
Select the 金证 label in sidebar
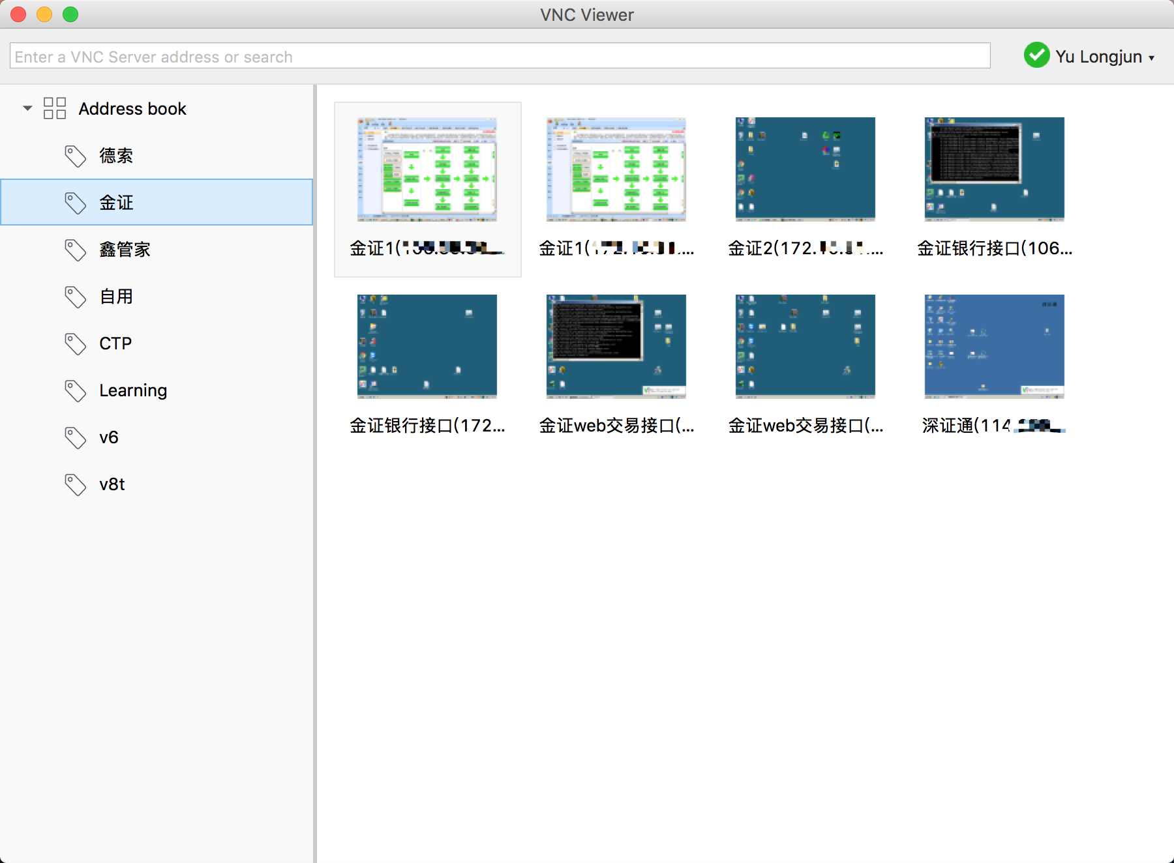[116, 203]
